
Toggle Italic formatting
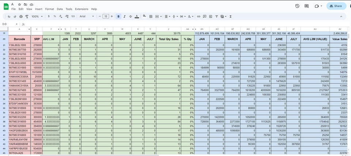[x=124, y=16]
